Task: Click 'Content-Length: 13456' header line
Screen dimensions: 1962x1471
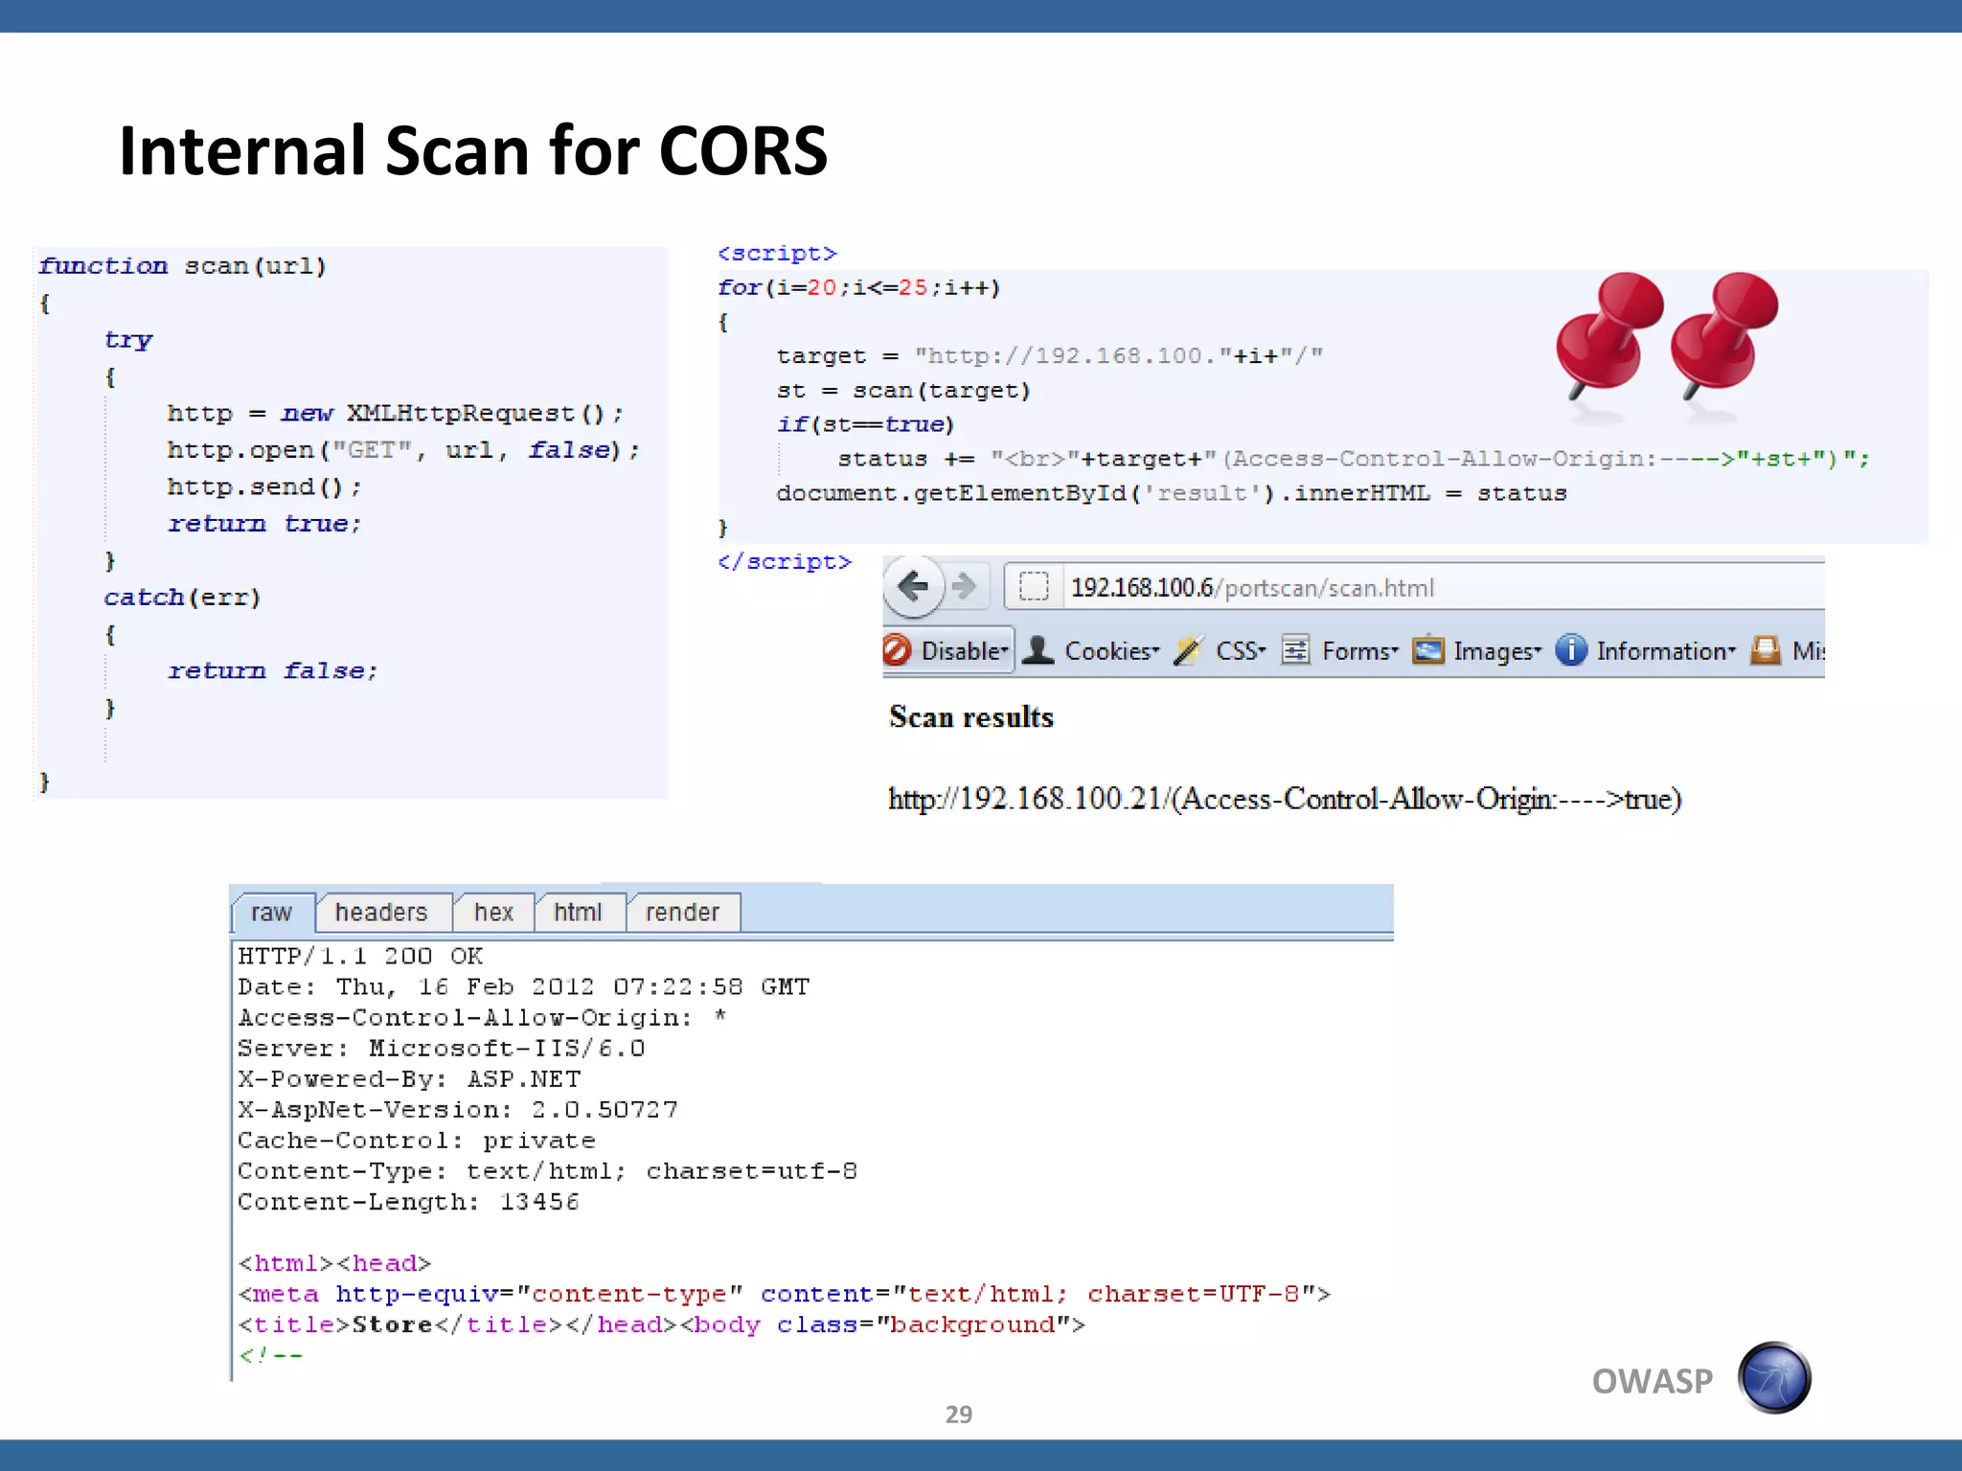Action: [x=409, y=1201]
